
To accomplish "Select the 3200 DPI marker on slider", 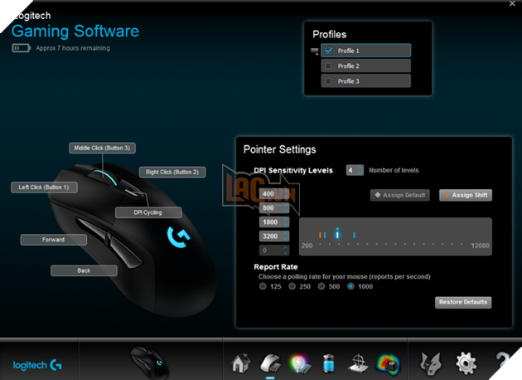I will [x=354, y=236].
